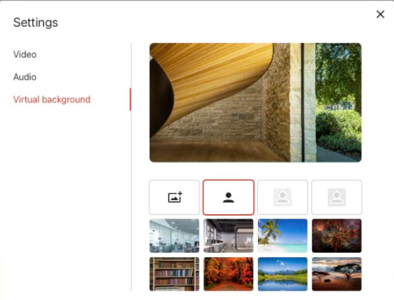394x300 pixels.
Task: Select the no-background person icon
Action: (x=228, y=197)
